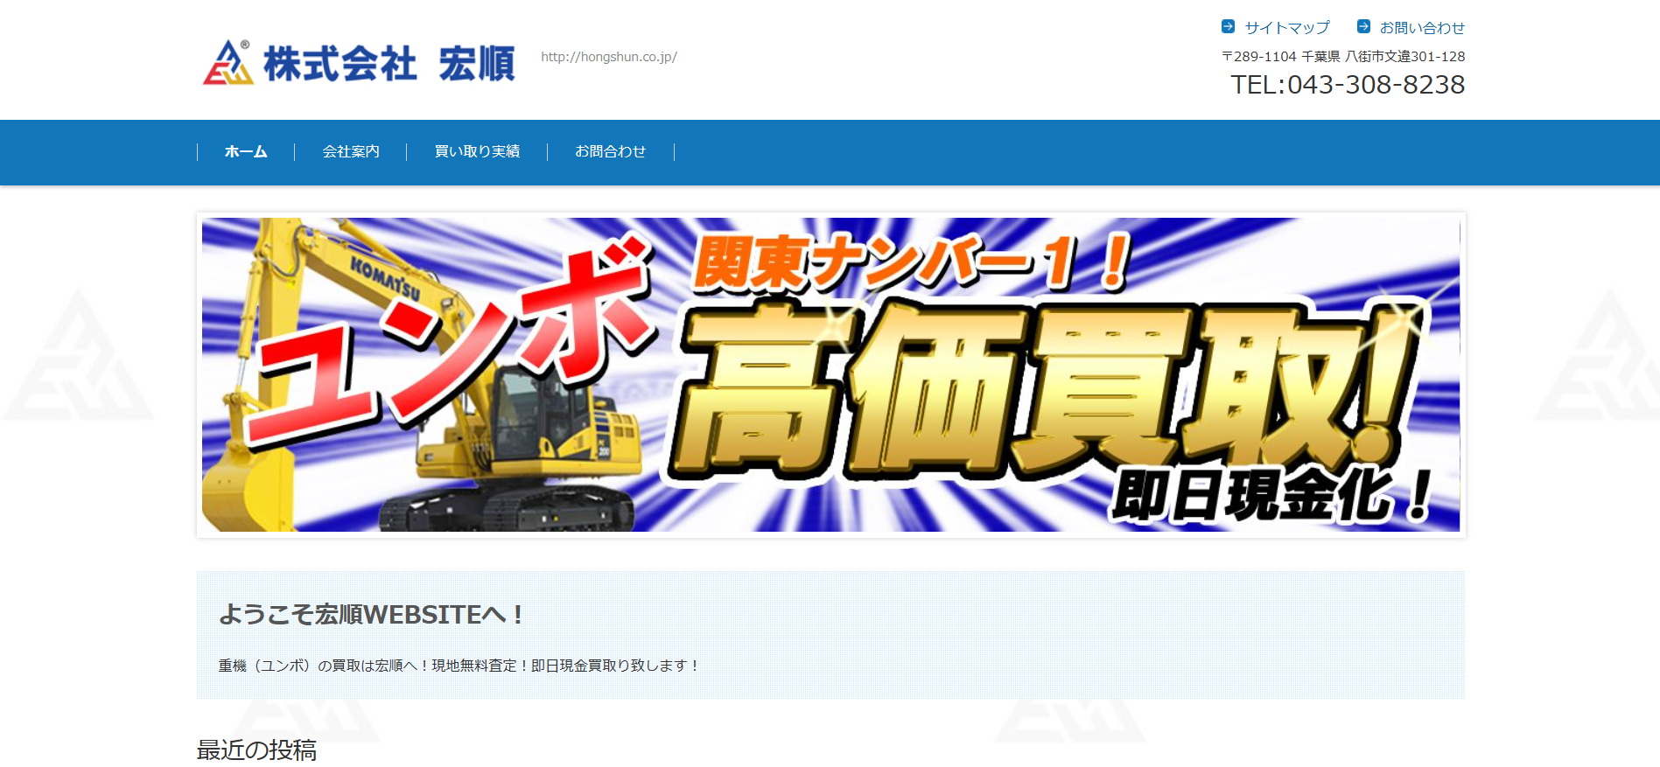Go to 買い取り実績 menu item
The image size is (1660, 767).
pos(477,151)
